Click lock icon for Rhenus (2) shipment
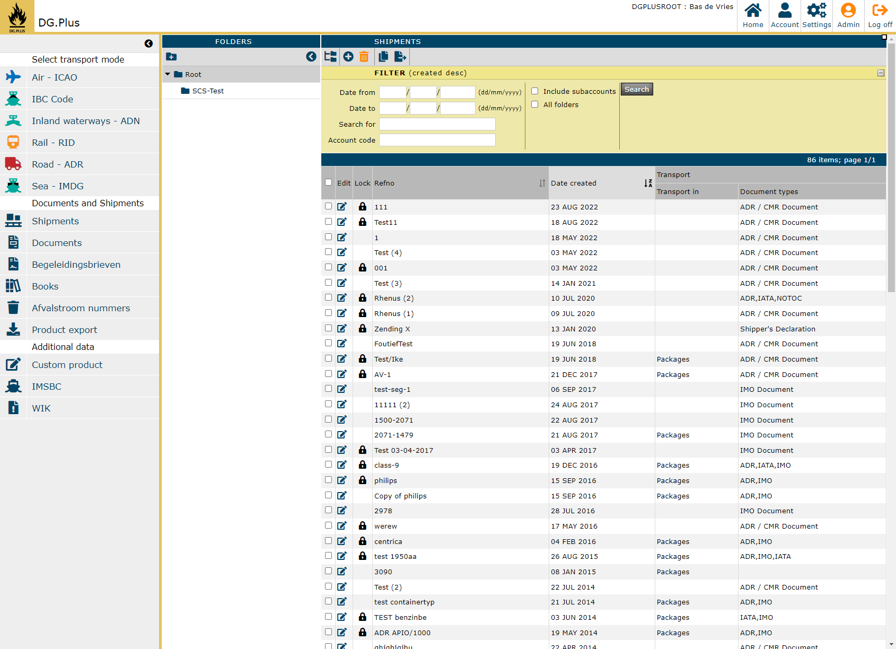 pyautogui.click(x=363, y=298)
